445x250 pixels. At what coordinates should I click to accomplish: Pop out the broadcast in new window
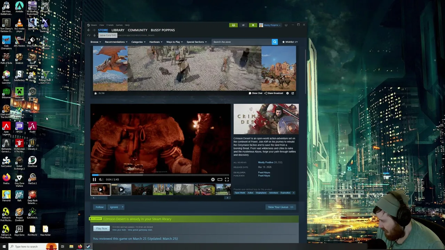(293, 93)
